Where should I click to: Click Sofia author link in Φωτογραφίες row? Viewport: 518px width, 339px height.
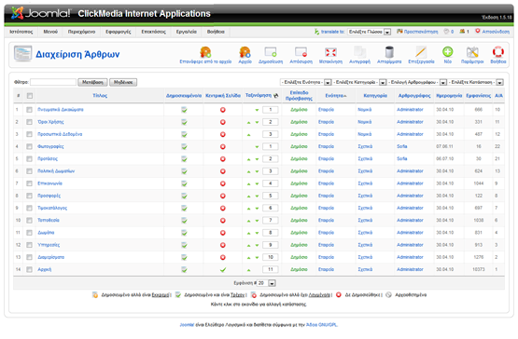click(x=402, y=146)
